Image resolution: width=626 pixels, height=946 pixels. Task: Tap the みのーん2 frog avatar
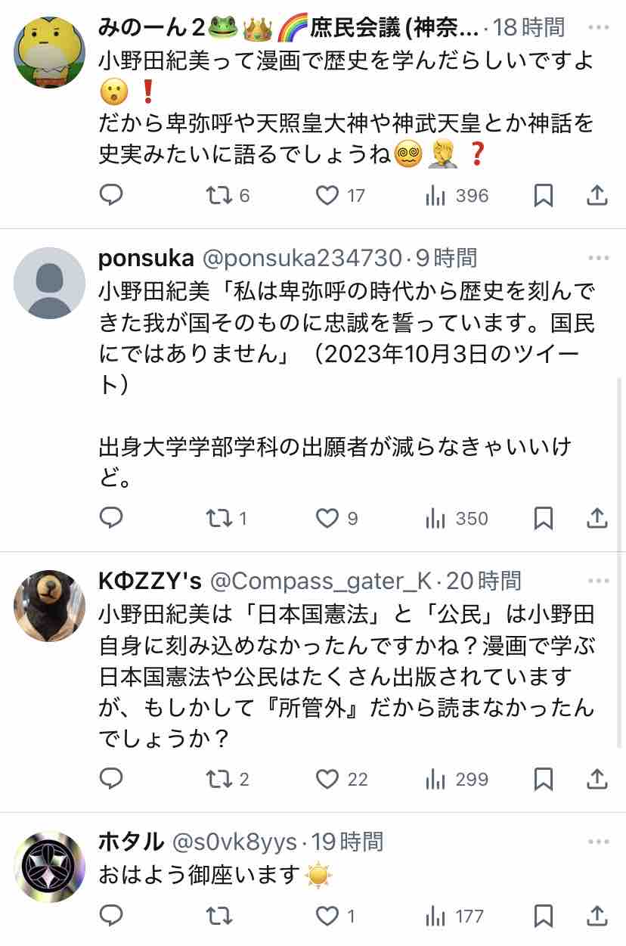[x=50, y=51]
